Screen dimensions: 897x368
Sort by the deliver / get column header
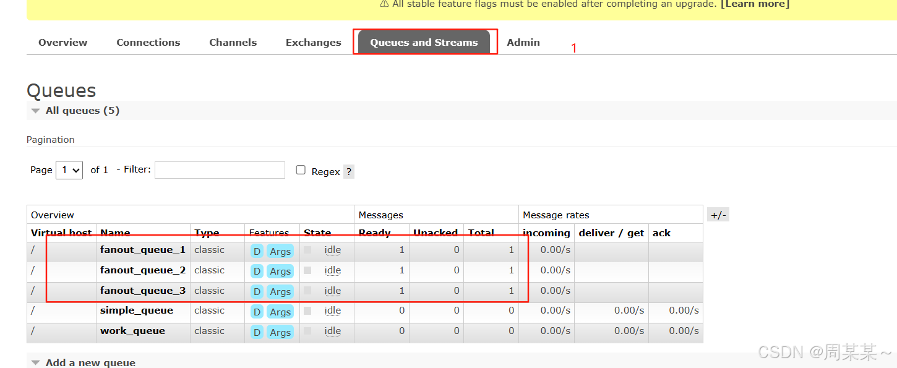(x=611, y=233)
